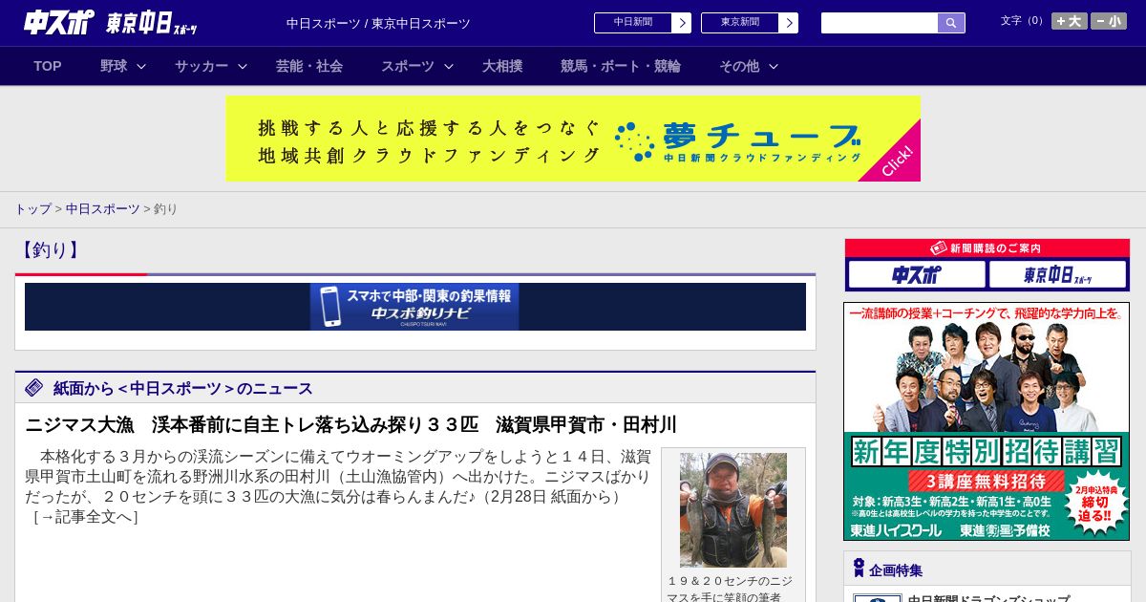Screen dimensions: 1146x602
Task: Open the angler holding trout photo
Action: [733, 510]
